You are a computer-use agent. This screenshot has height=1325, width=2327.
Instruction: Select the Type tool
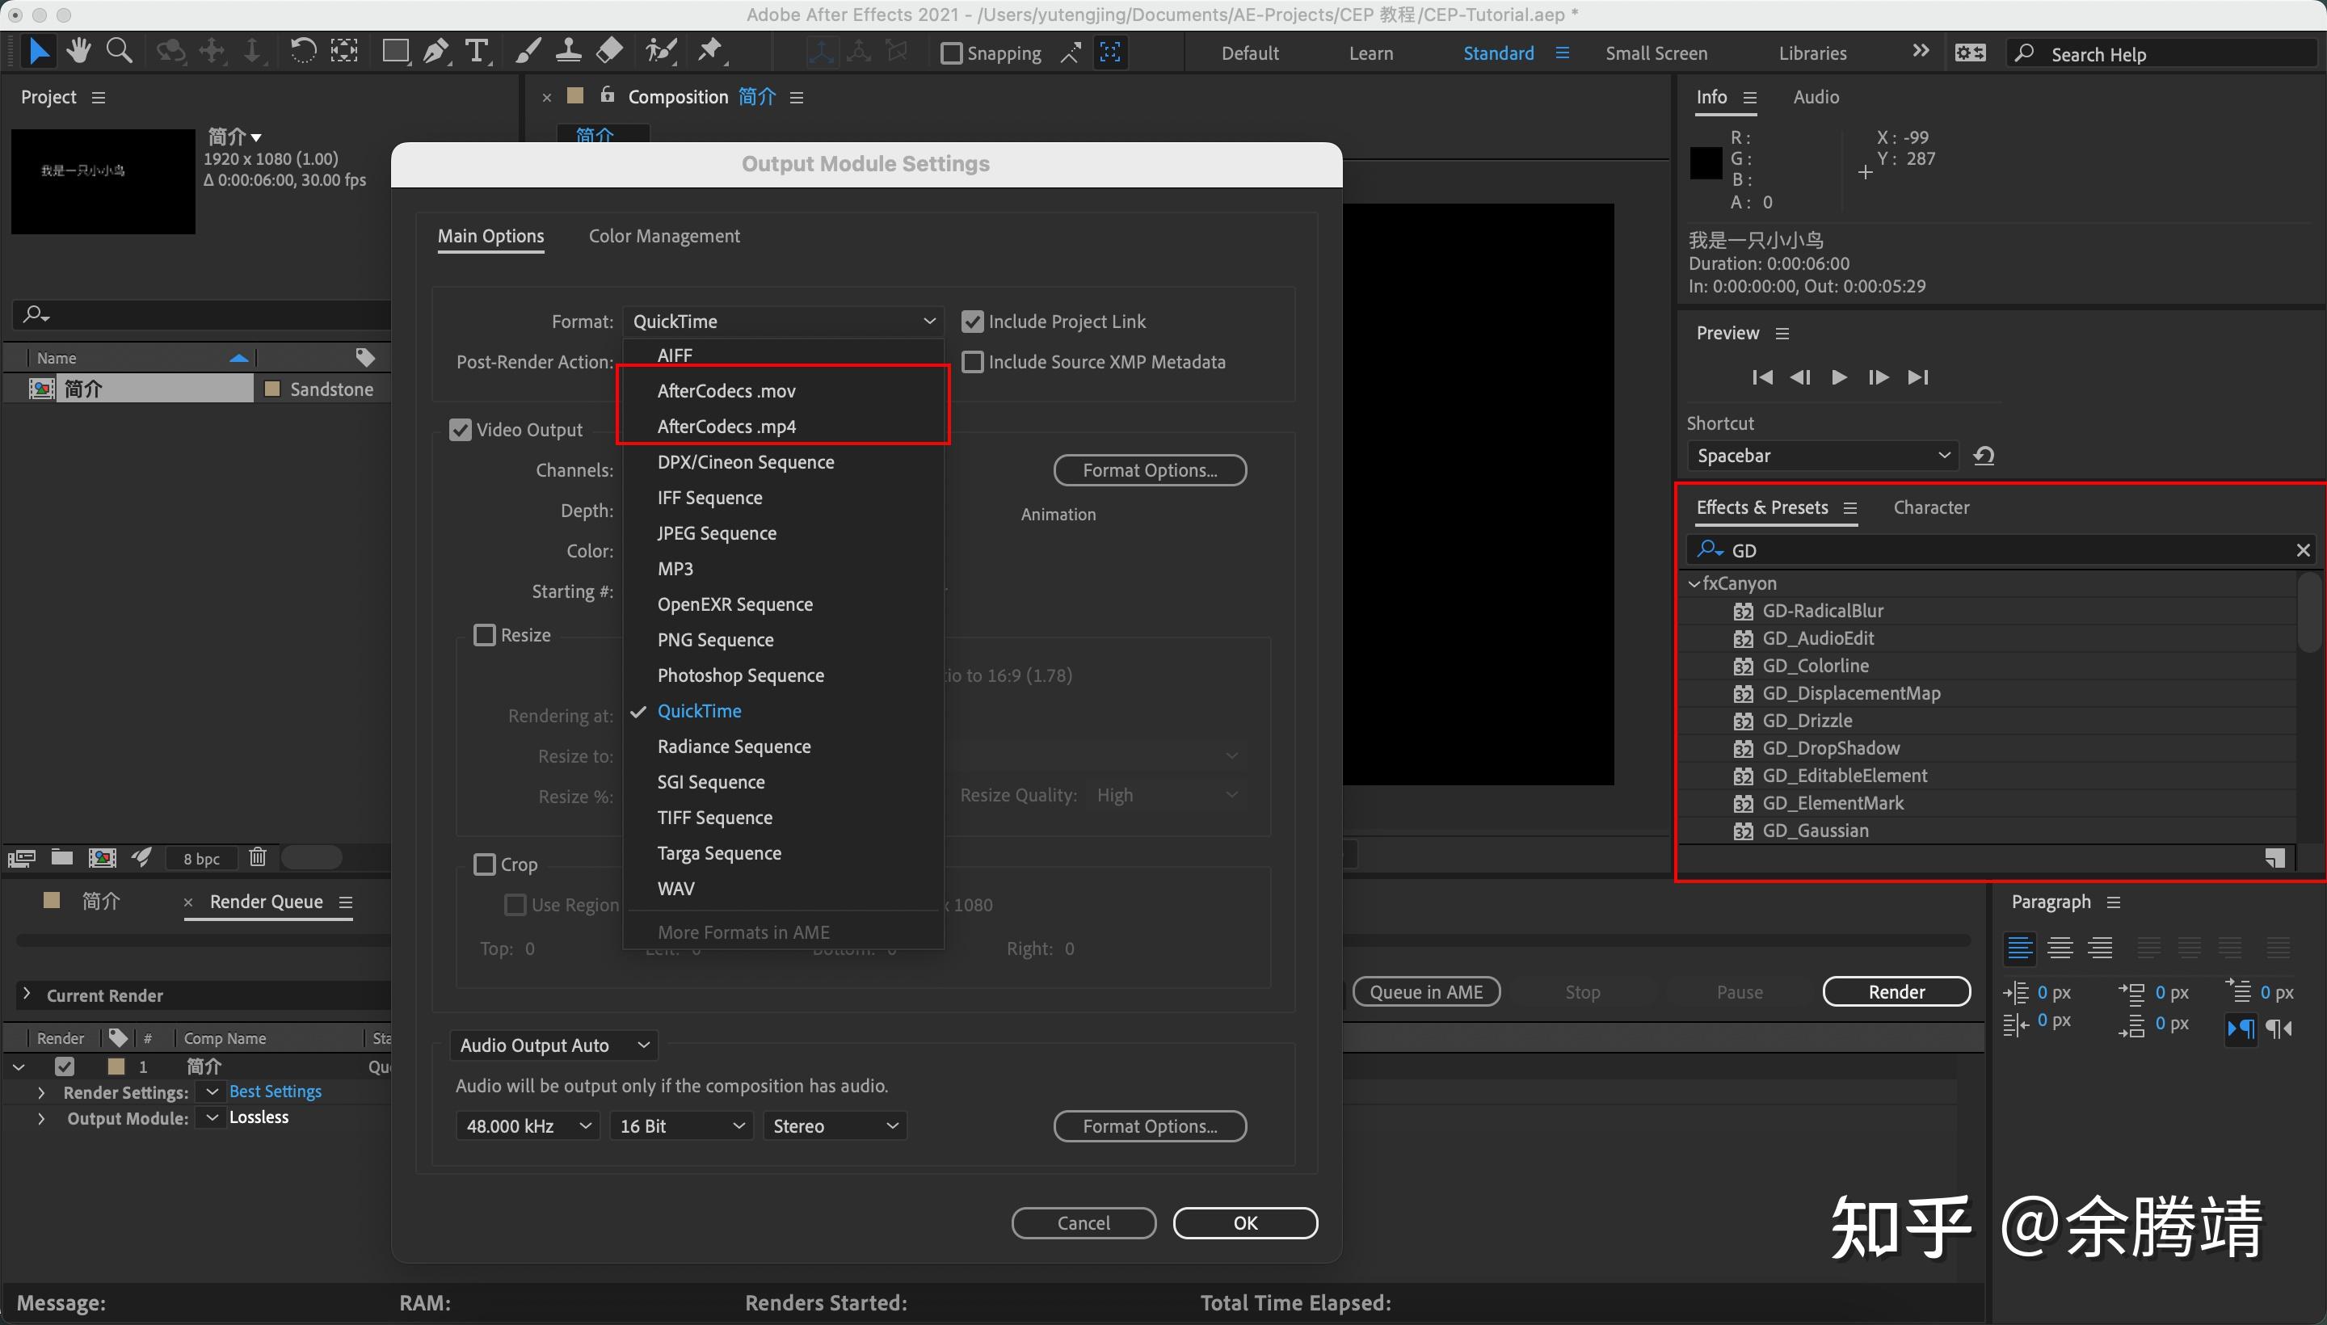[x=476, y=51]
